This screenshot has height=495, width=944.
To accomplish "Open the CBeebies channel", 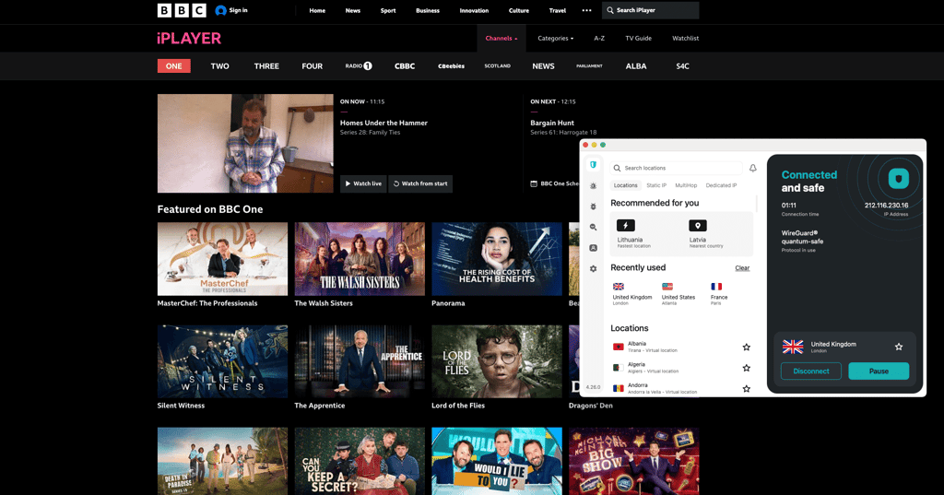I will (451, 66).
